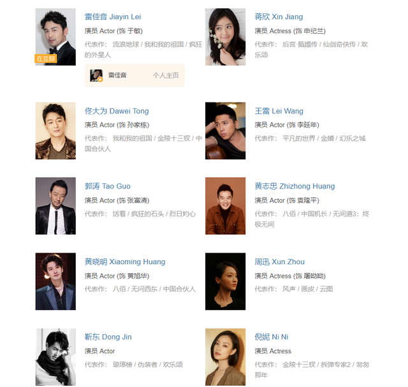Open 个人主页 for 雷佳音

click(x=166, y=75)
